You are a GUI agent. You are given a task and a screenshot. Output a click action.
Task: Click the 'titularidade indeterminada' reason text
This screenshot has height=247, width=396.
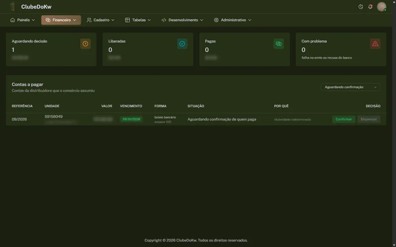pos(293,120)
